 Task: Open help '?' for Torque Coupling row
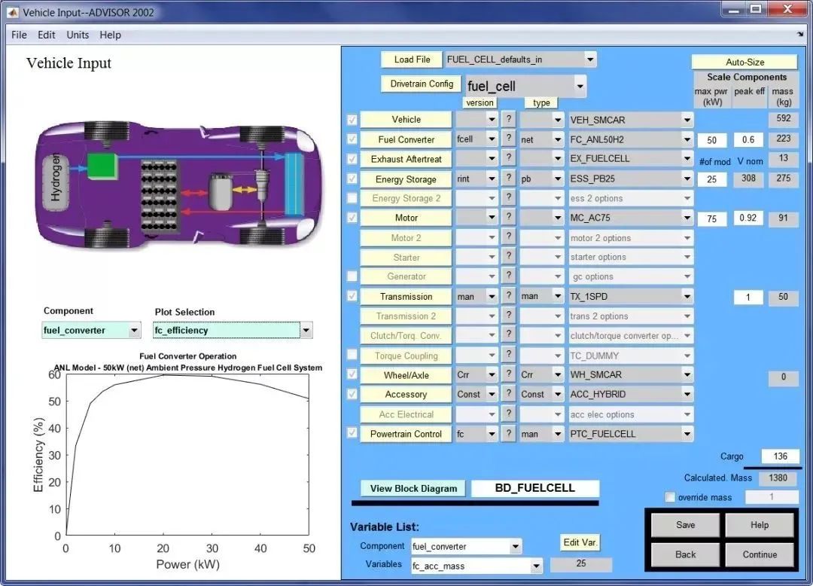click(509, 355)
